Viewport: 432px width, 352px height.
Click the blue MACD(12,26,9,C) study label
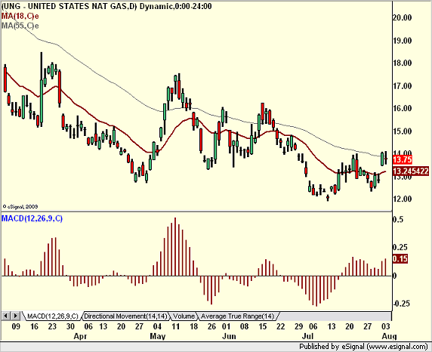(x=32, y=218)
